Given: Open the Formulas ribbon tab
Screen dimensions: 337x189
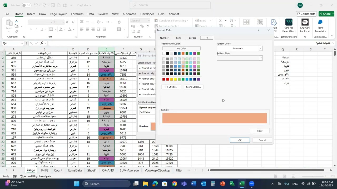Looking at the screenshot, I should point(77,14).
